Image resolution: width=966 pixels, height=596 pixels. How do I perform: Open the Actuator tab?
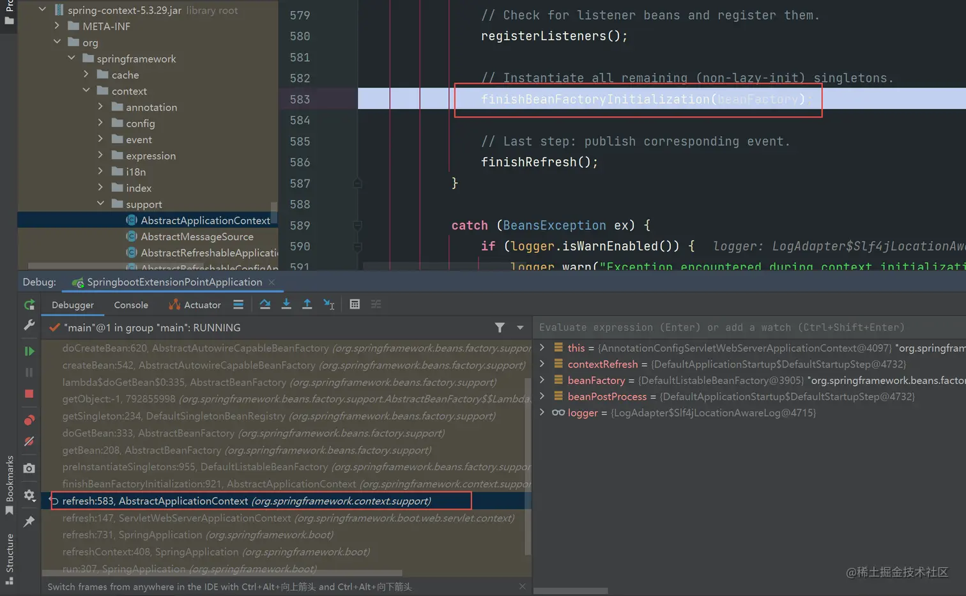point(195,305)
